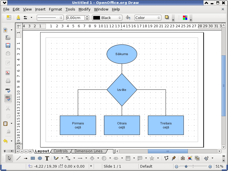
Task: Click the Rotate effects tool
Action: point(206,158)
